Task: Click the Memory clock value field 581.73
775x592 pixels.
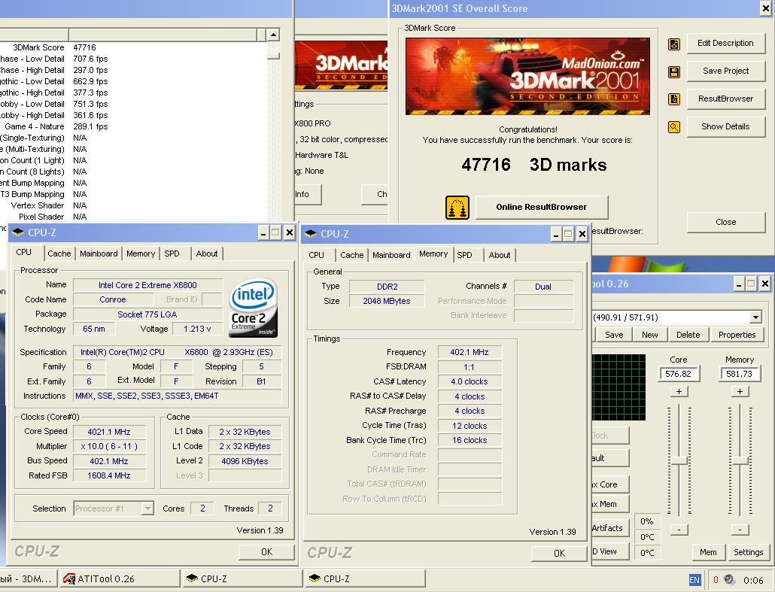Action: point(740,374)
